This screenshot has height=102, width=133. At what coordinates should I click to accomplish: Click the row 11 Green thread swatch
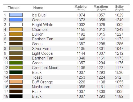coord(16,63)
